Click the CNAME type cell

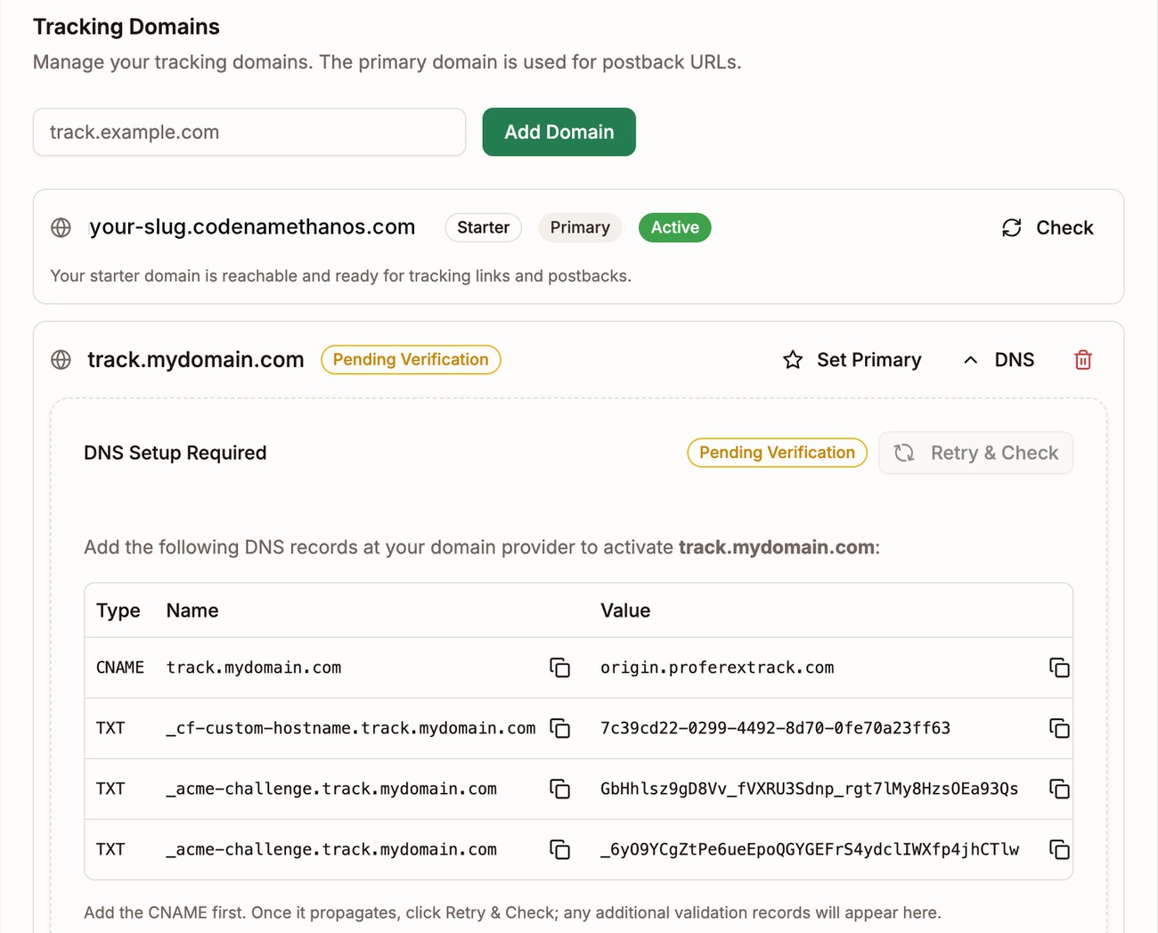click(x=120, y=667)
